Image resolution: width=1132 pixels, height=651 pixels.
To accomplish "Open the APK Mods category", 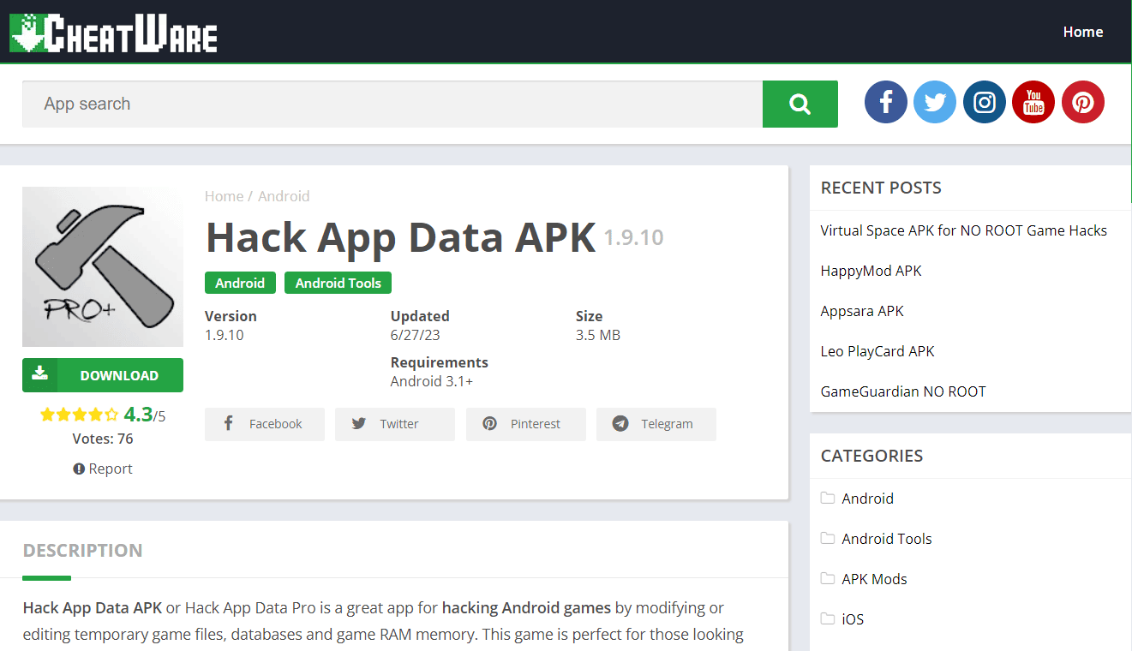I will click(874, 579).
